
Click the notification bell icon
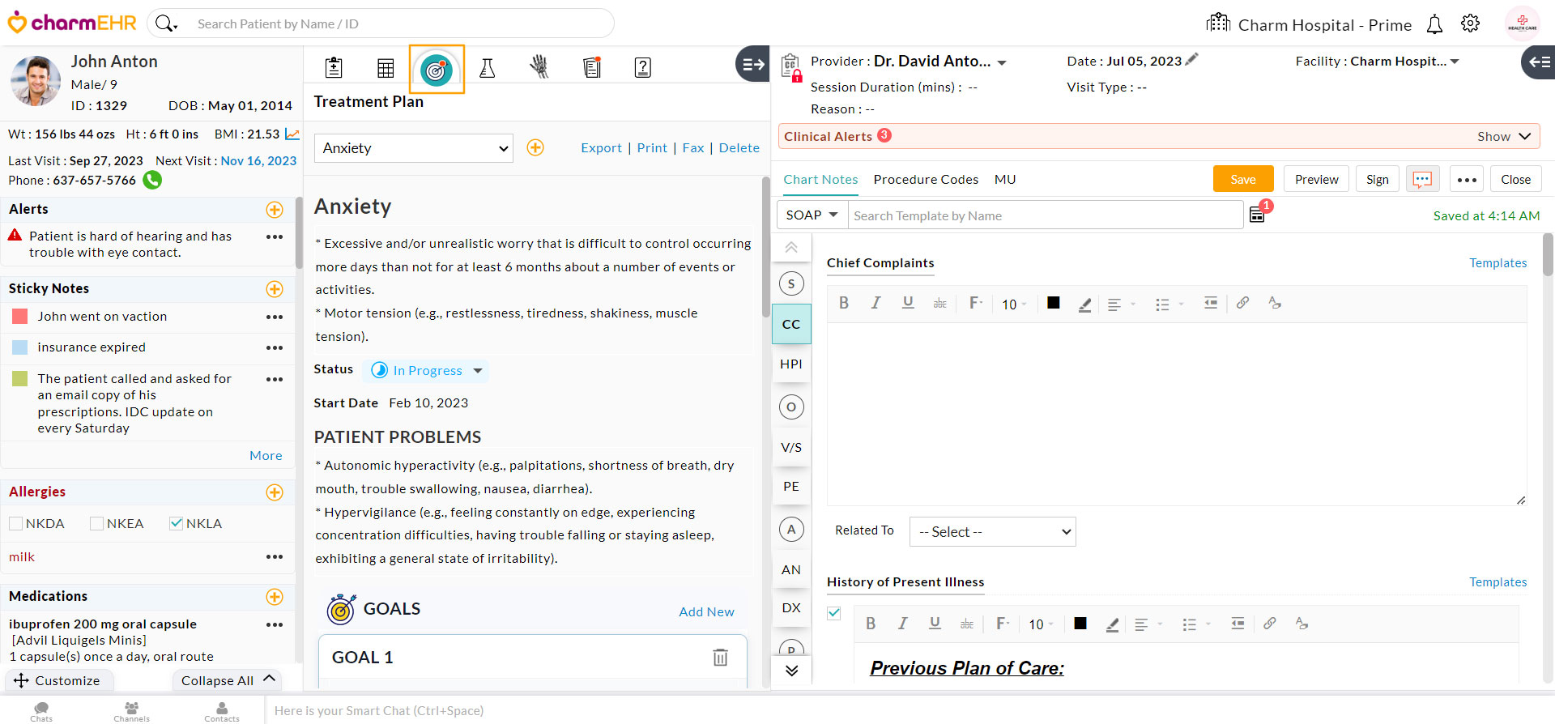pyautogui.click(x=1434, y=24)
